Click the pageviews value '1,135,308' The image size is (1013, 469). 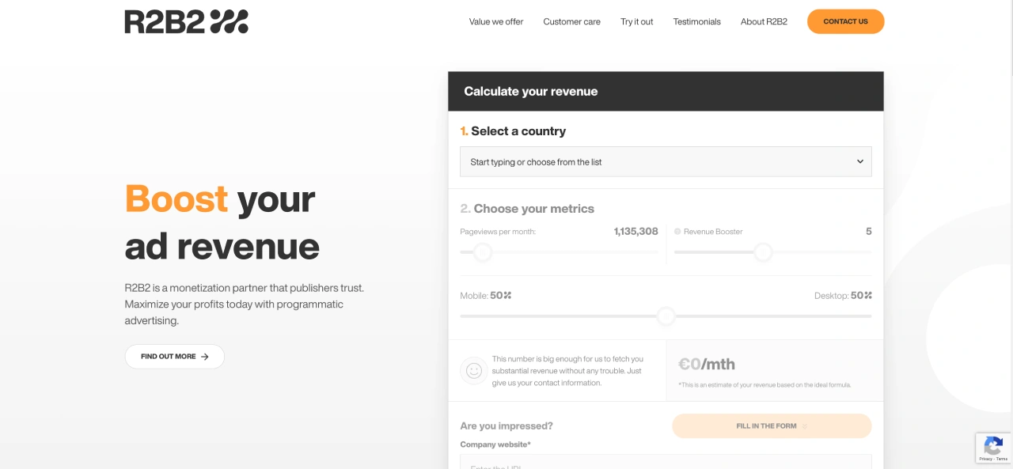coord(636,232)
